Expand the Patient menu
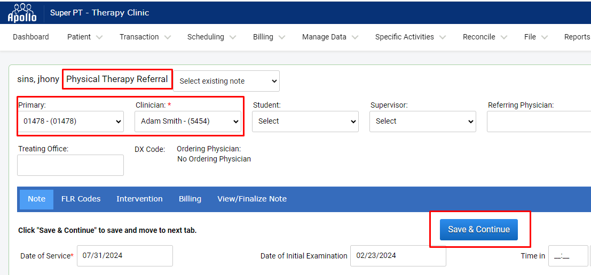The image size is (591, 275). click(x=85, y=37)
